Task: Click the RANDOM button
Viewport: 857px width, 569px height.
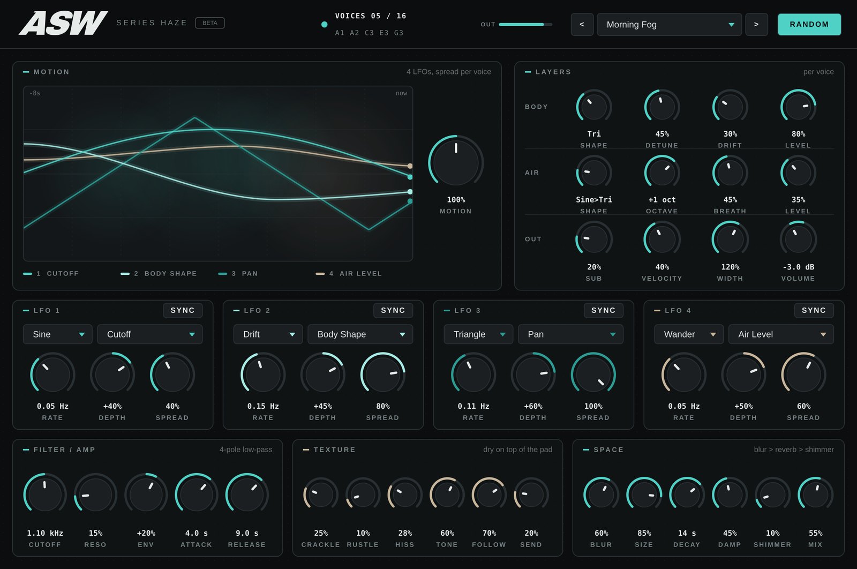Action: pos(809,24)
